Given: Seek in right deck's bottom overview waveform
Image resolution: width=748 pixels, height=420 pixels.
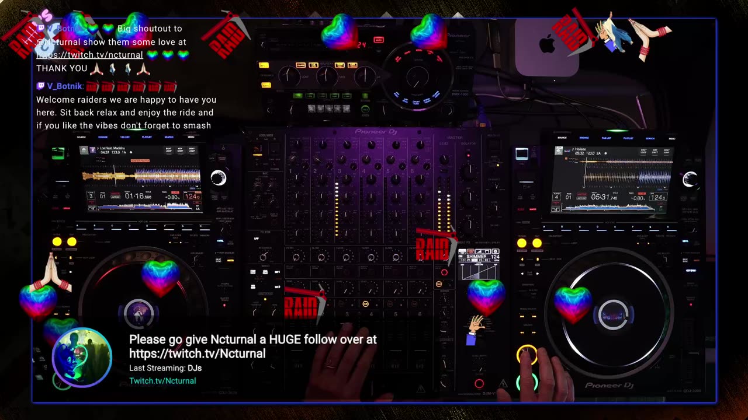Looking at the screenshot, I should tap(607, 207).
